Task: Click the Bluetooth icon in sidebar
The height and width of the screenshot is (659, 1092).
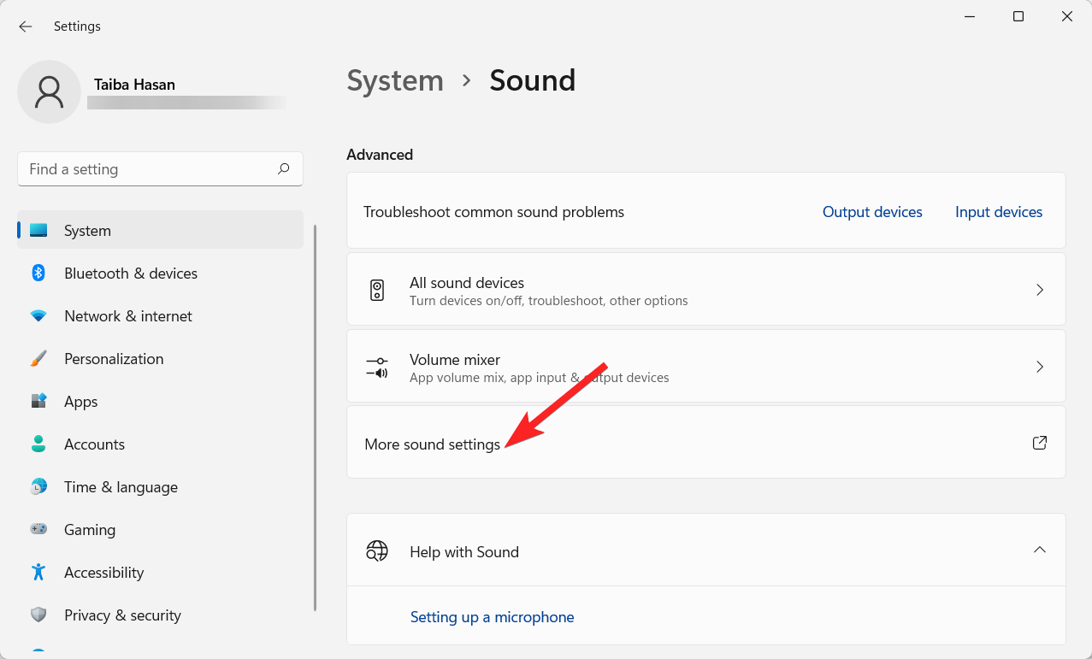Action: (x=38, y=274)
